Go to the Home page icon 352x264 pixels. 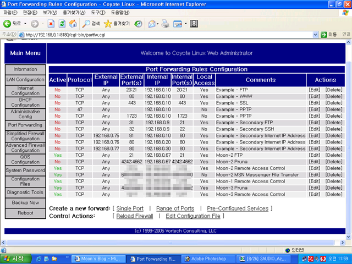73,24
